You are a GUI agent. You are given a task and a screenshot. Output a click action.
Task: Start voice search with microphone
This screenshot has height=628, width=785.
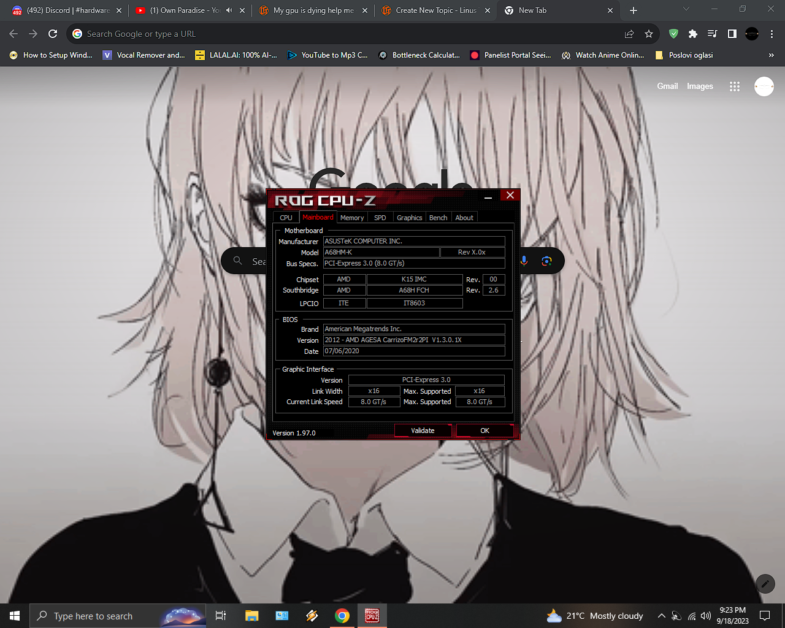524,261
